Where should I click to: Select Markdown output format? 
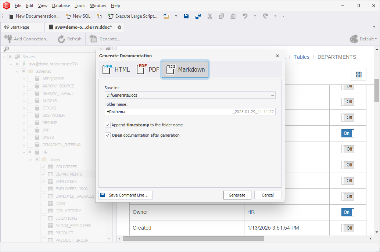pos(185,69)
